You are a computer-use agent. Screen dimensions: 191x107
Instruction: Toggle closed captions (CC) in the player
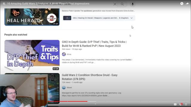(175, 104)
